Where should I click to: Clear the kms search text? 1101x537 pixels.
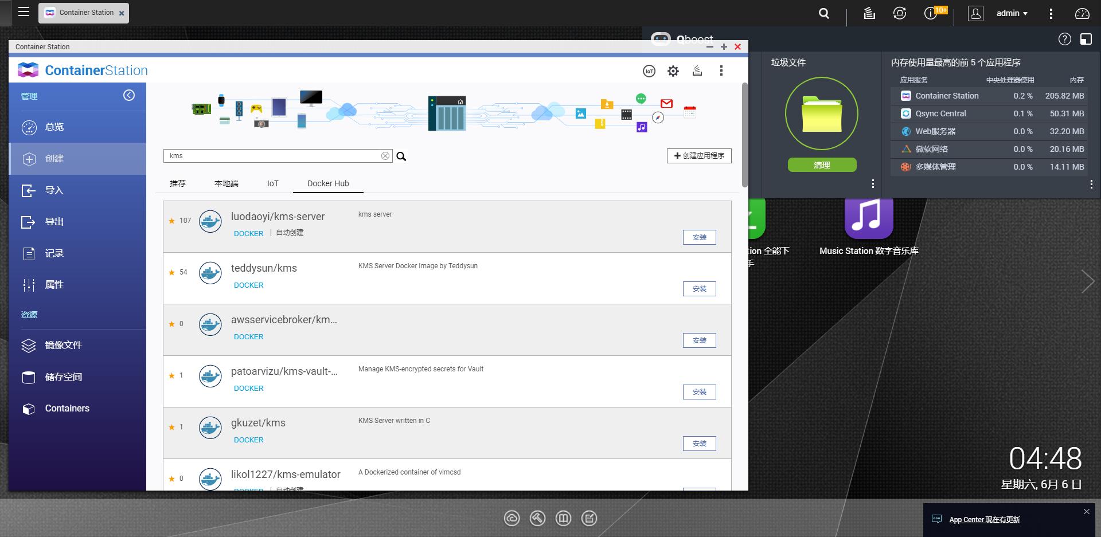click(x=385, y=156)
